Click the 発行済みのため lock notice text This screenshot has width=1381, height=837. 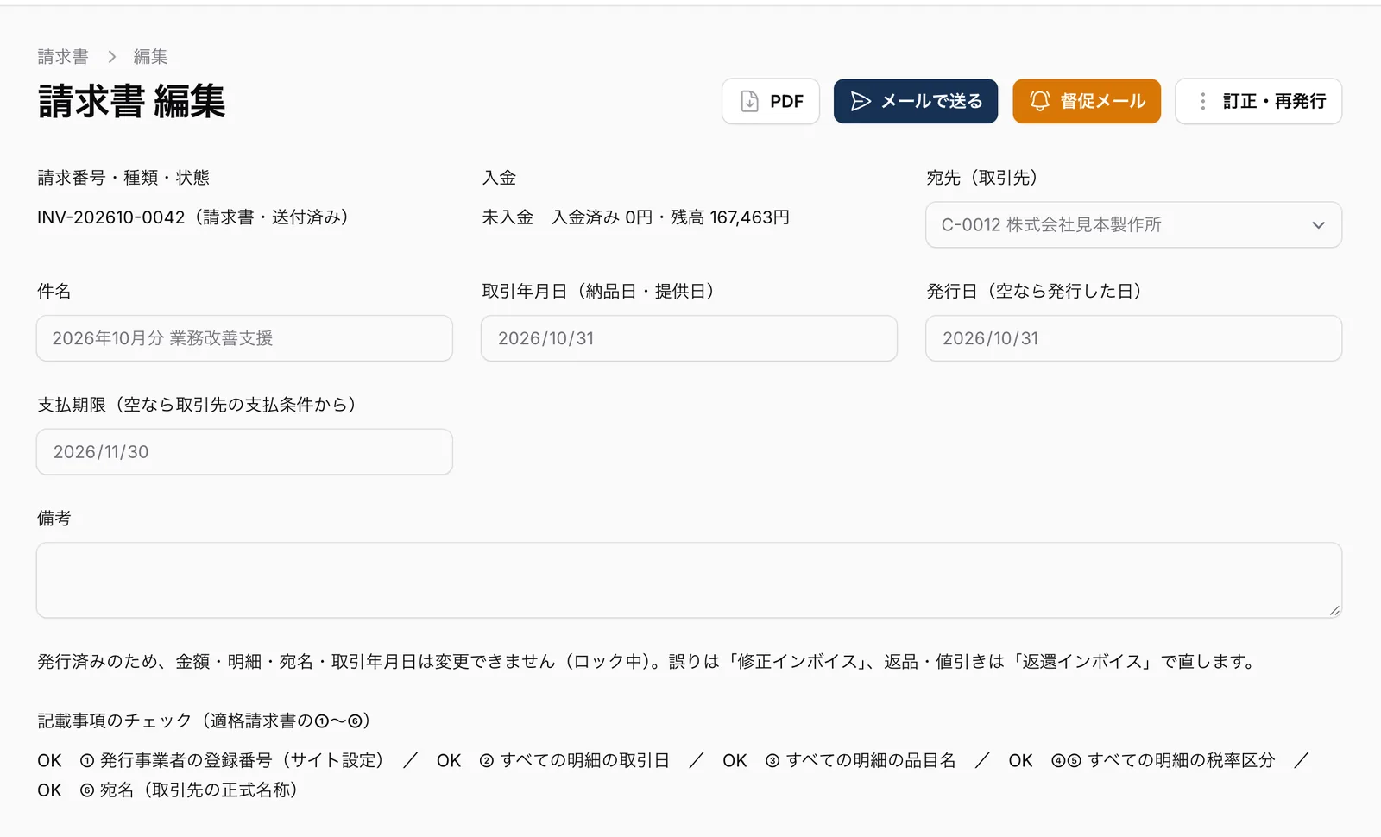tap(646, 662)
